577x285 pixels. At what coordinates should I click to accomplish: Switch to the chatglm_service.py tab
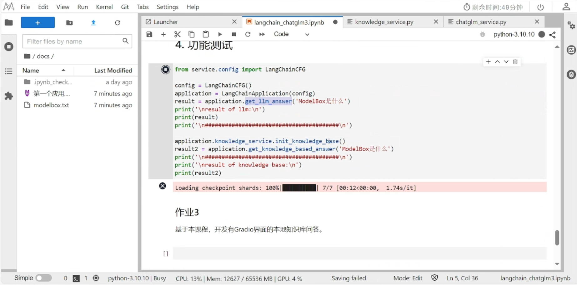481,22
